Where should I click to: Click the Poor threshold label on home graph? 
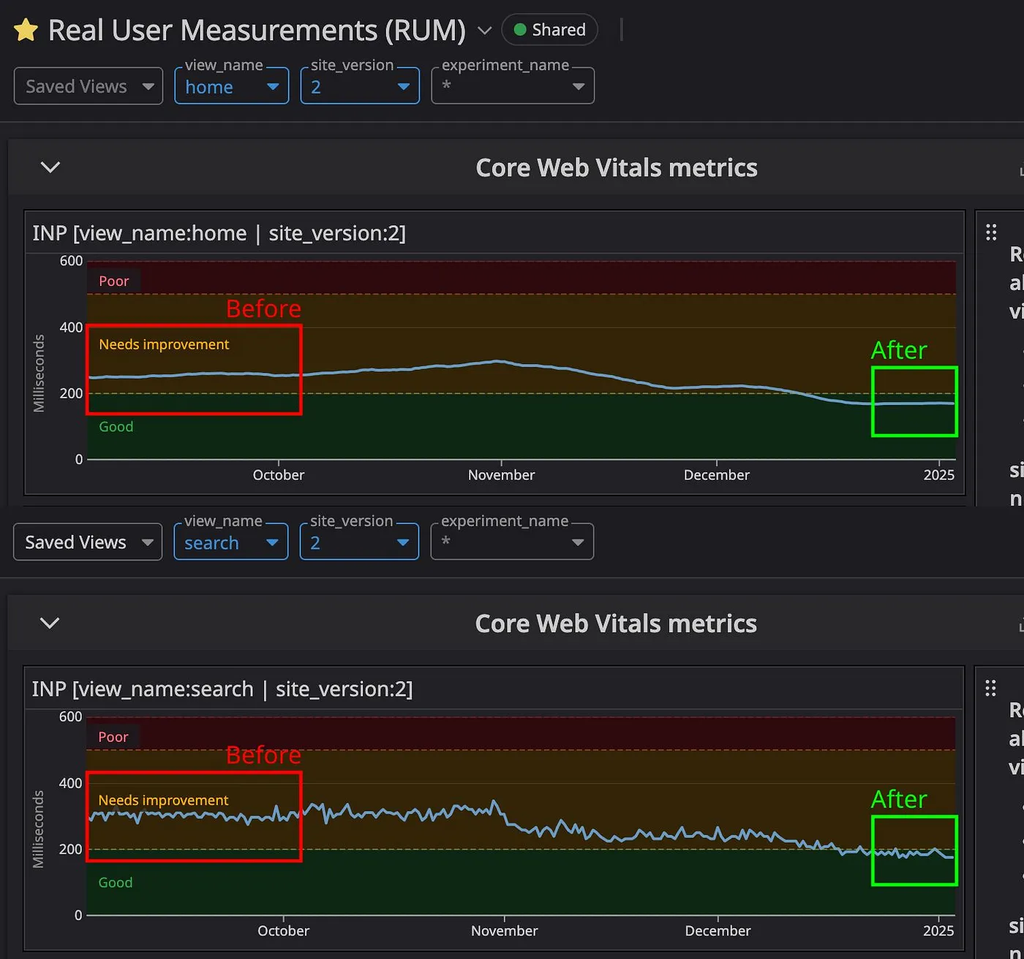pos(113,281)
